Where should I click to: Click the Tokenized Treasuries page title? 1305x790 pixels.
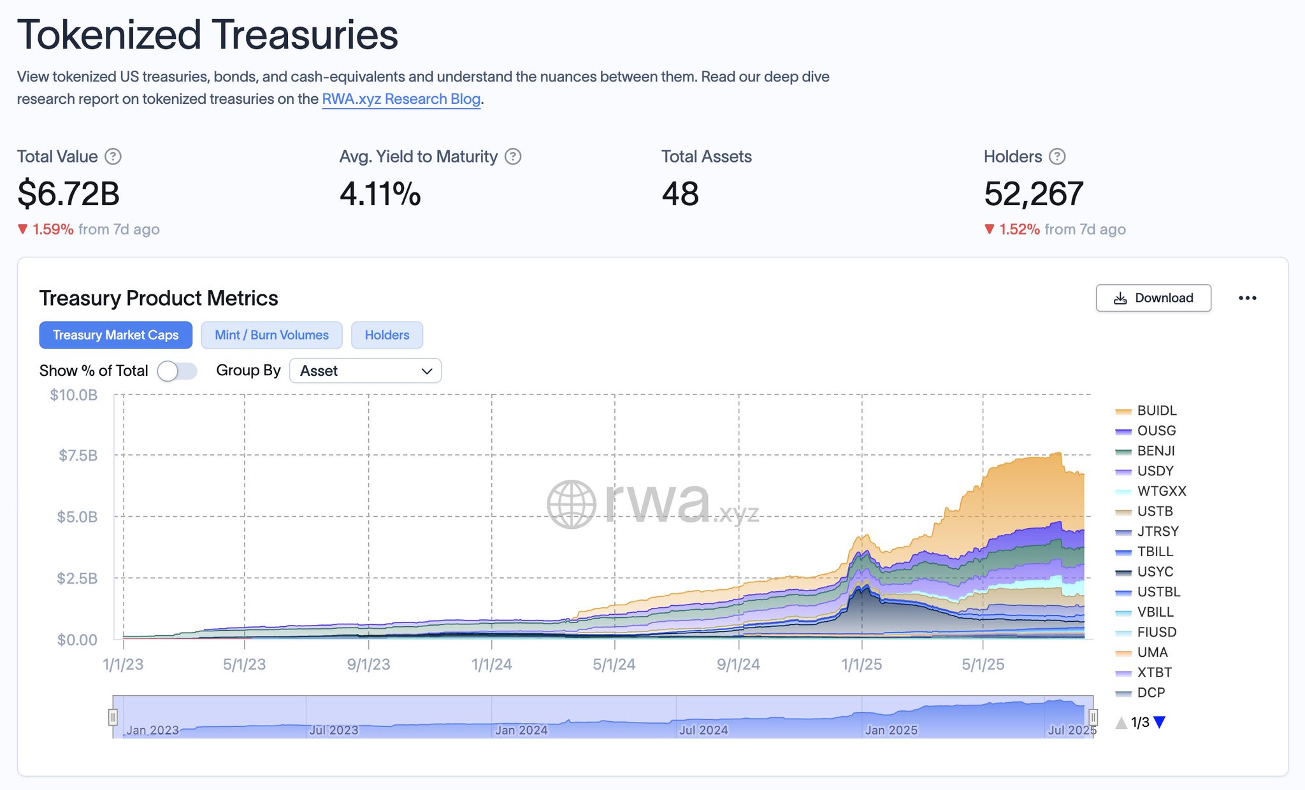[208, 34]
